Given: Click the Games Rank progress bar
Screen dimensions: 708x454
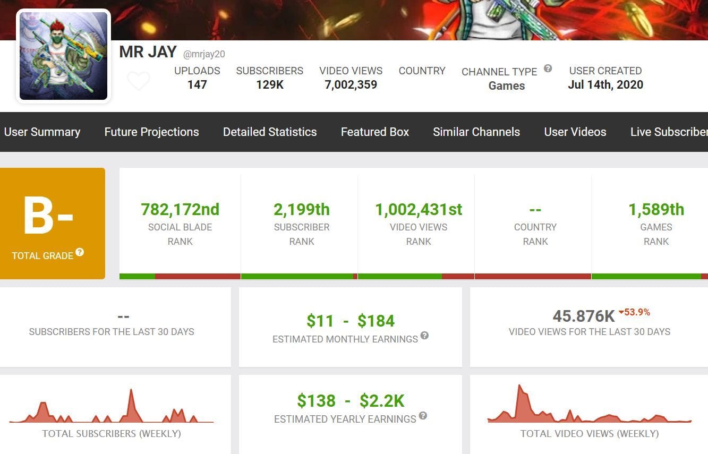Looking at the screenshot, I should (x=656, y=276).
